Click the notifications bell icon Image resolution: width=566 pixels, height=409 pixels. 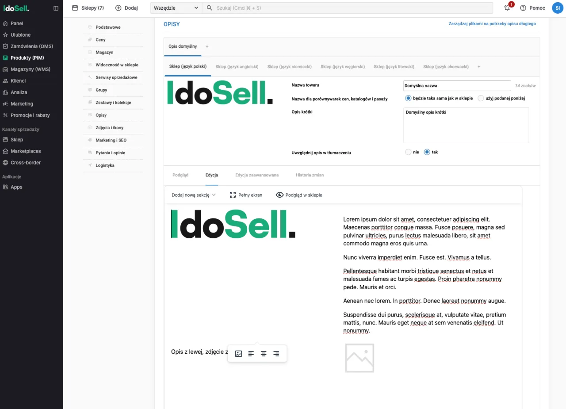click(x=507, y=8)
